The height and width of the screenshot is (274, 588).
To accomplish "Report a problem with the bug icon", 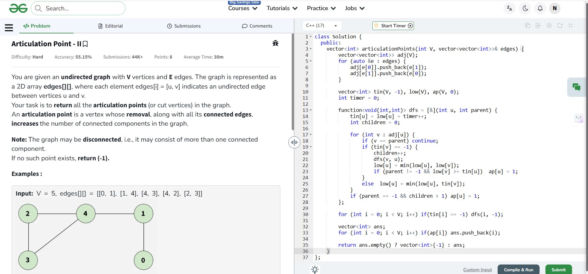I will tap(275, 43).
